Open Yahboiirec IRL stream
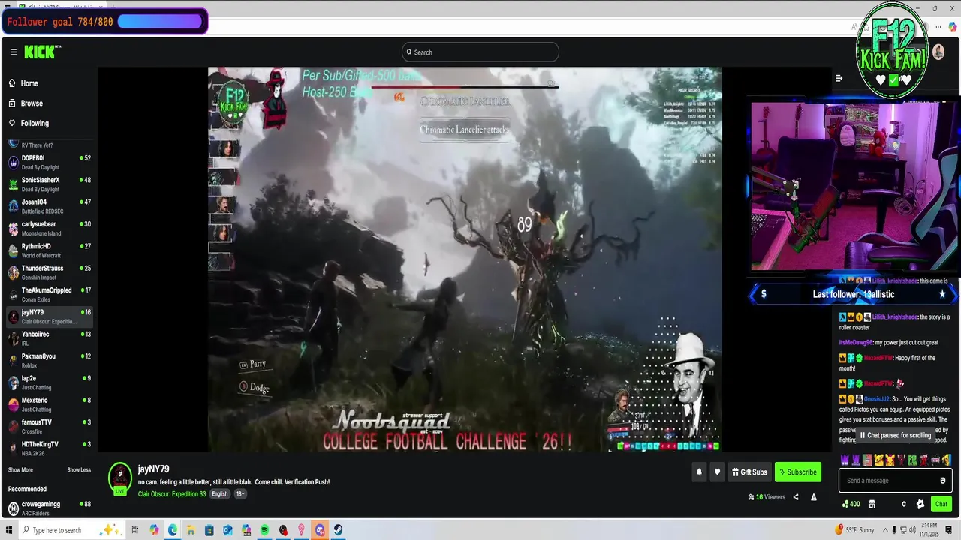The width and height of the screenshot is (961, 540). pos(49,338)
